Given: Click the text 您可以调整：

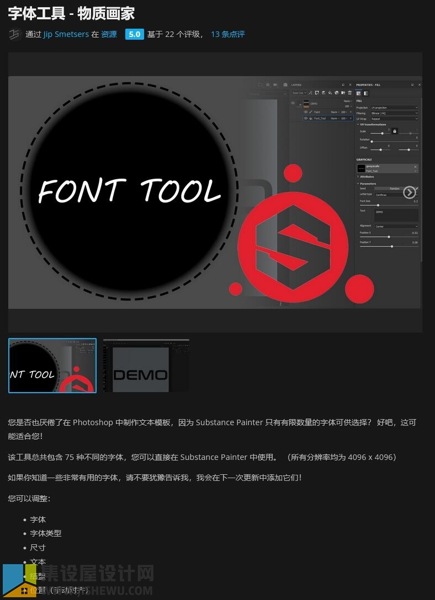Looking at the screenshot, I should pyautogui.click(x=29, y=498).
